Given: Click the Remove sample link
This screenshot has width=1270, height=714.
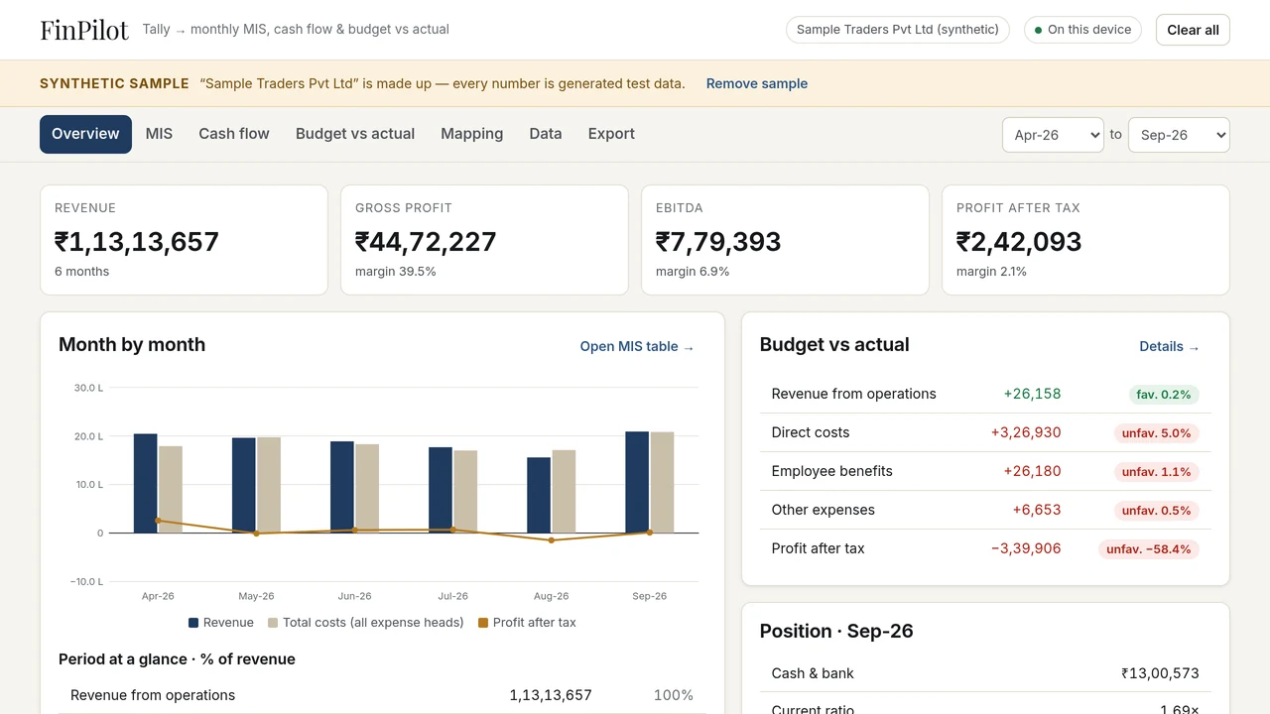Looking at the screenshot, I should pyautogui.click(x=757, y=83).
